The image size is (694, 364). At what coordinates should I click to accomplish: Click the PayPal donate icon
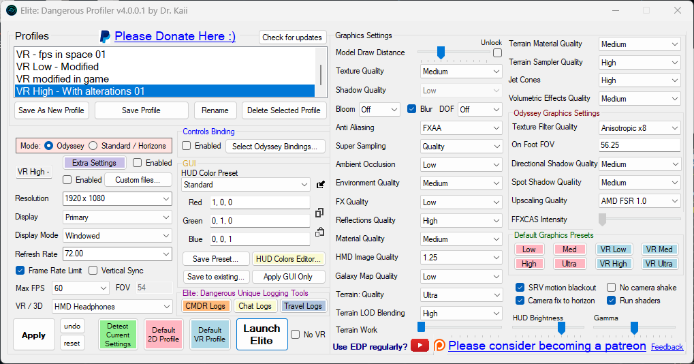click(105, 36)
